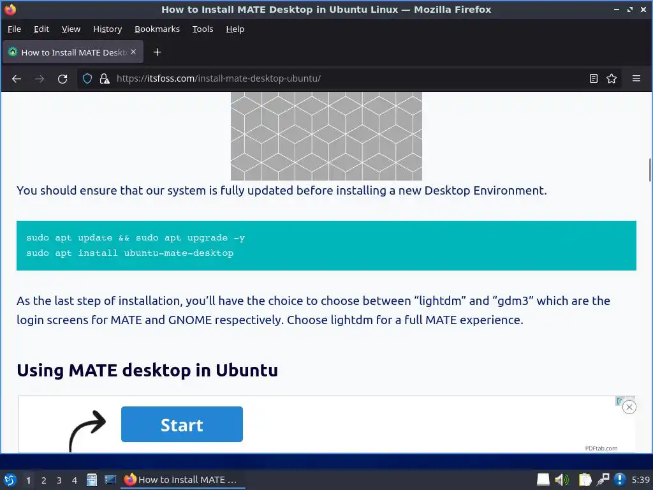Open the Bookmarks menu
Viewport: 653px width, 490px height.
(157, 29)
